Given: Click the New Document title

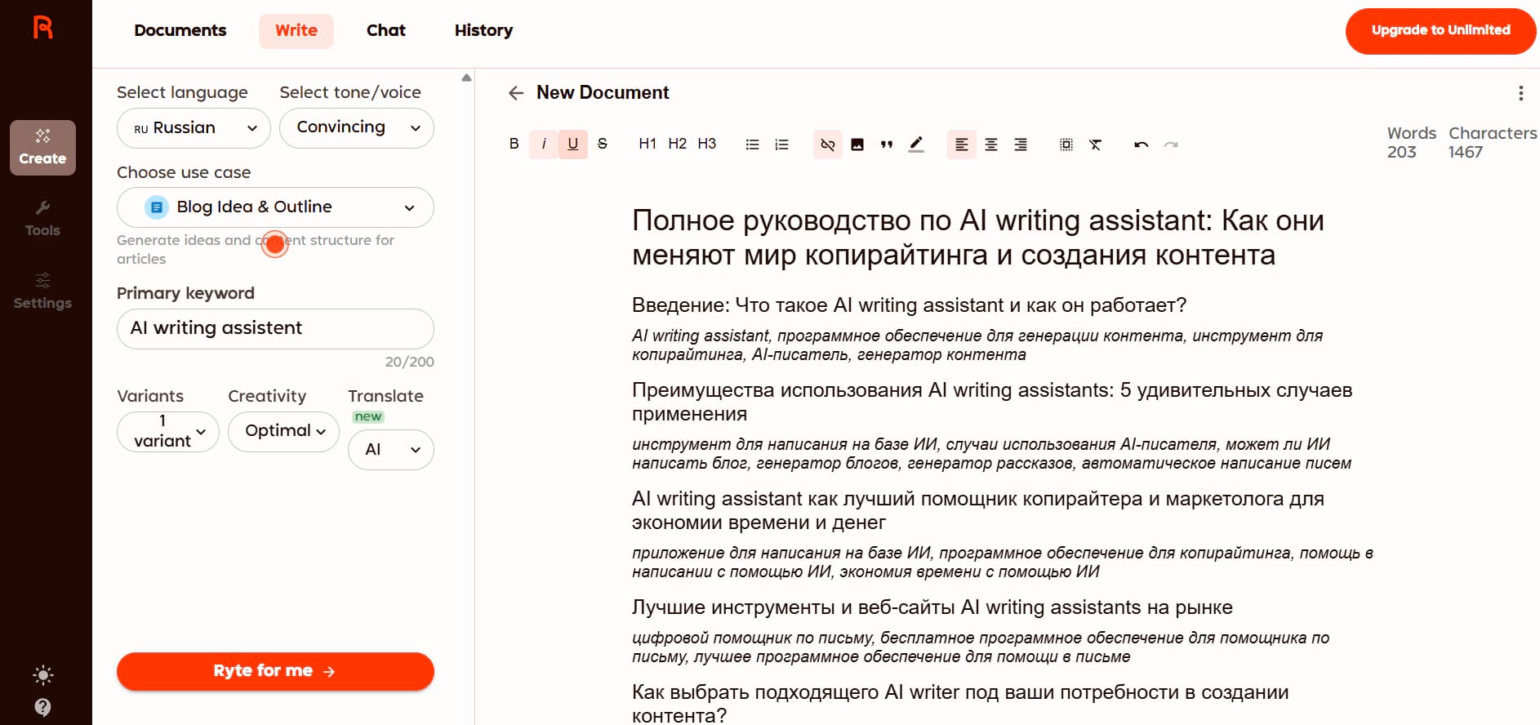Looking at the screenshot, I should pos(603,93).
